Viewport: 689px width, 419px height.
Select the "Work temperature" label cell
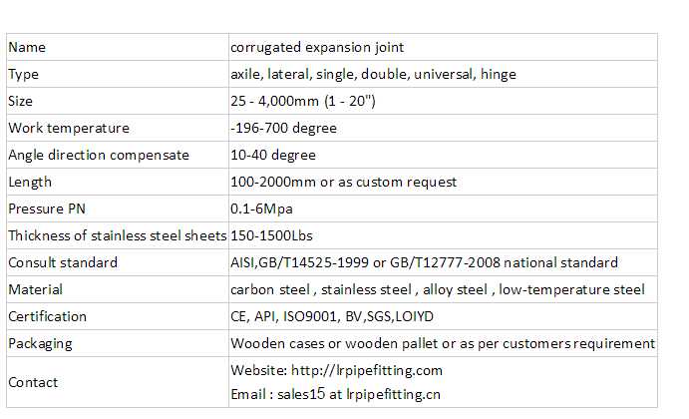69,129
